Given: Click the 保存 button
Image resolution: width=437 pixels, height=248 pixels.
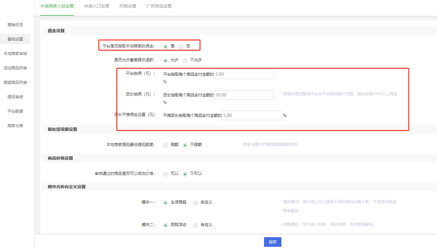Looking at the screenshot, I should (x=272, y=242).
